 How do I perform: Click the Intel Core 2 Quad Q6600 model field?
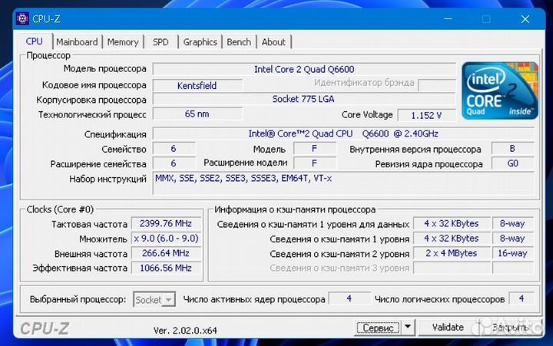tap(304, 69)
